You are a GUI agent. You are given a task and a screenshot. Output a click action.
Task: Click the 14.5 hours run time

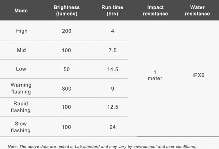113,69
